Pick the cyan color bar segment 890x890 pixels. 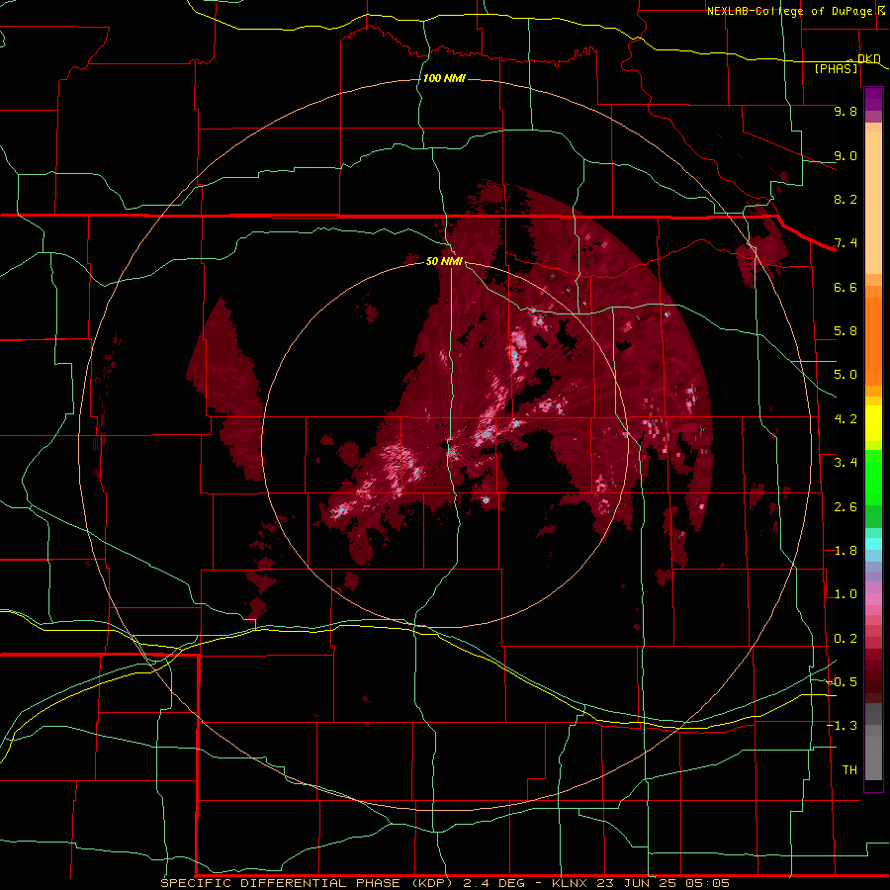(x=873, y=543)
